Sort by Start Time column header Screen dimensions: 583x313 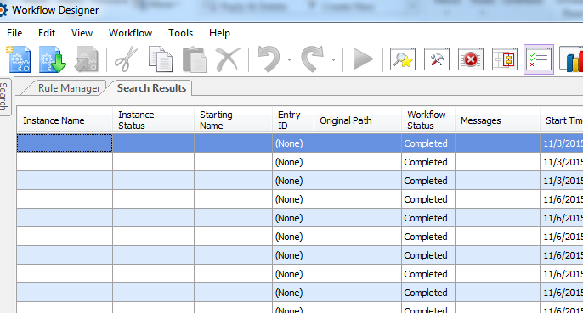point(562,120)
